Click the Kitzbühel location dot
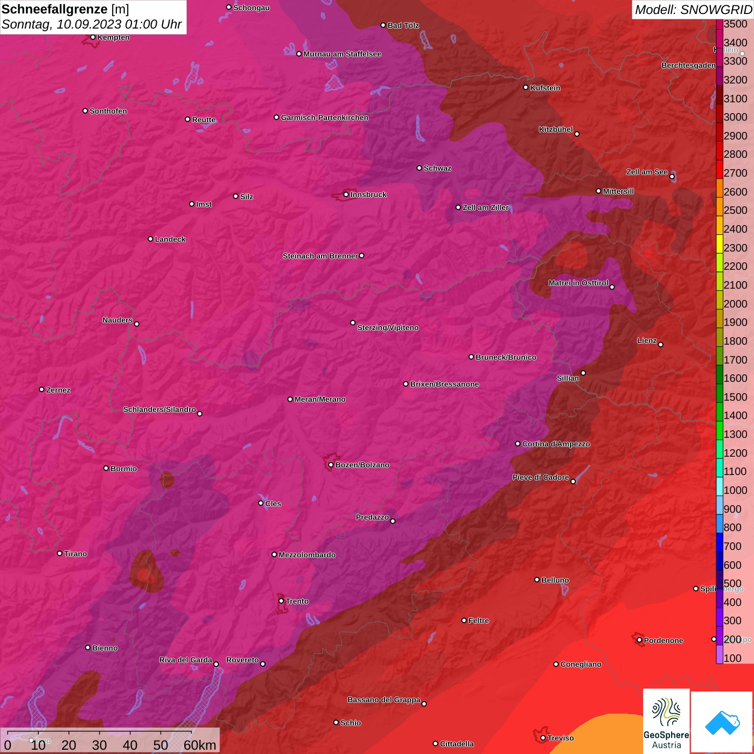This screenshot has width=754, height=754. (x=577, y=134)
